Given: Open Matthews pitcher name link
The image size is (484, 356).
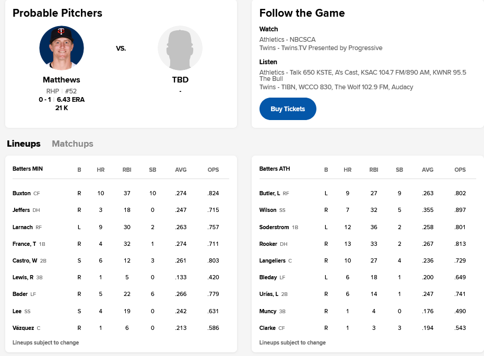Looking at the screenshot, I should pyautogui.click(x=62, y=80).
